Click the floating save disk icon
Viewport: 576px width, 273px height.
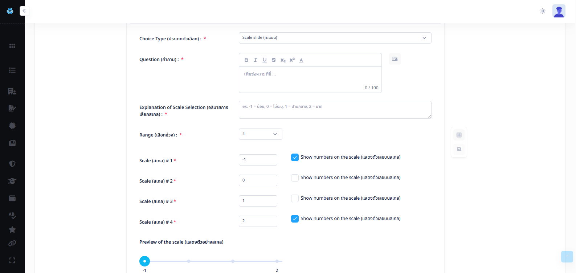coord(459,149)
